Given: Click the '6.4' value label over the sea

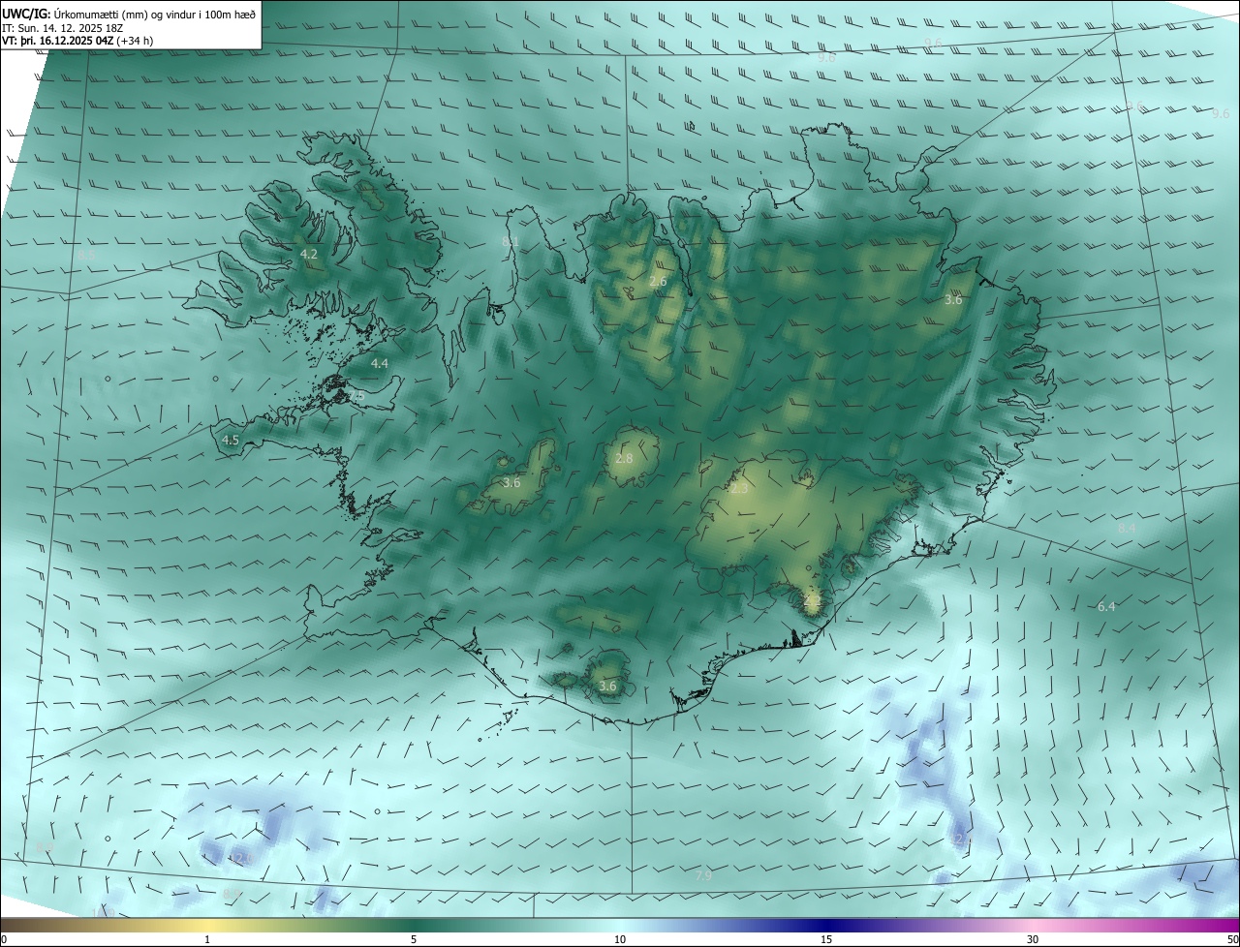Looking at the screenshot, I should 1106,607.
